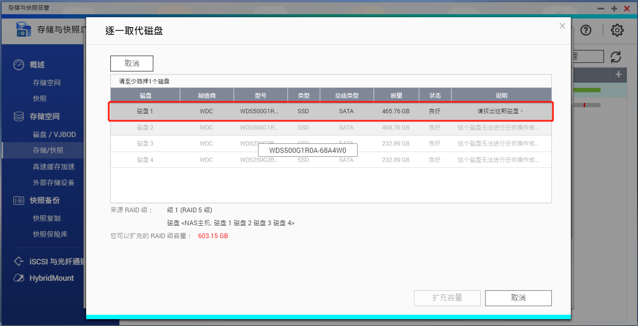
Task: Open 磁盘 / VJBOD in sidebar
Action: point(54,134)
